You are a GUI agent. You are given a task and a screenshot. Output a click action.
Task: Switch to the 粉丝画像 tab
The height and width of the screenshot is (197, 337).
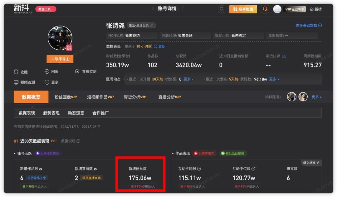point(66,97)
